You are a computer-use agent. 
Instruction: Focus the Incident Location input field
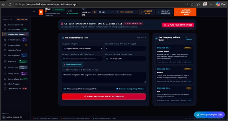click(x=82, y=59)
